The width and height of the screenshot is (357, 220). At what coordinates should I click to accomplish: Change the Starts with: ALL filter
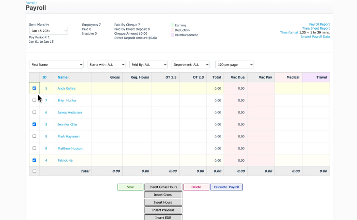106,64
